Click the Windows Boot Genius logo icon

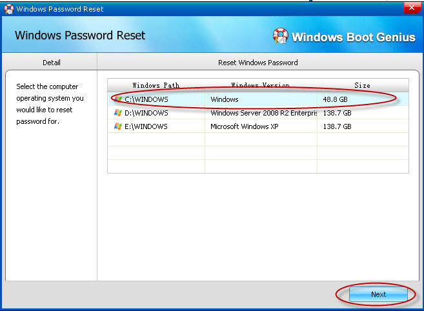pyautogui.click(x=280, y=36)
